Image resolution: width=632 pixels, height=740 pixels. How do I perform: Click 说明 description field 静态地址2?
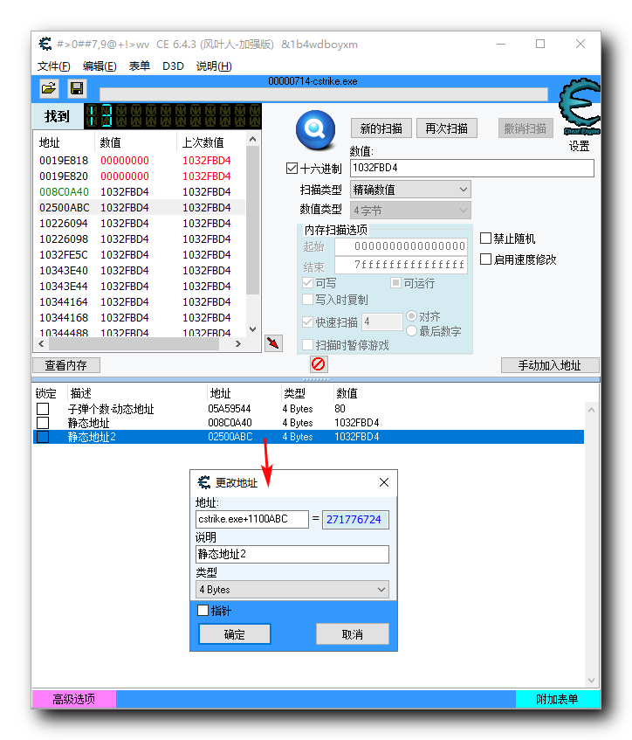point(292,554)
